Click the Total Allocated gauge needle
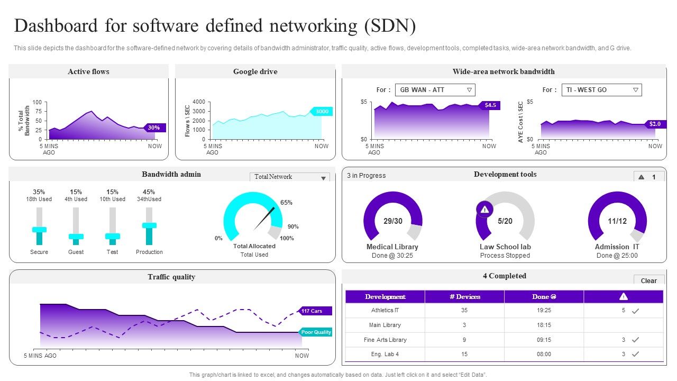 tap(264, 219)
